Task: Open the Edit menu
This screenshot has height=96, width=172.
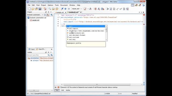Action: 33,5
